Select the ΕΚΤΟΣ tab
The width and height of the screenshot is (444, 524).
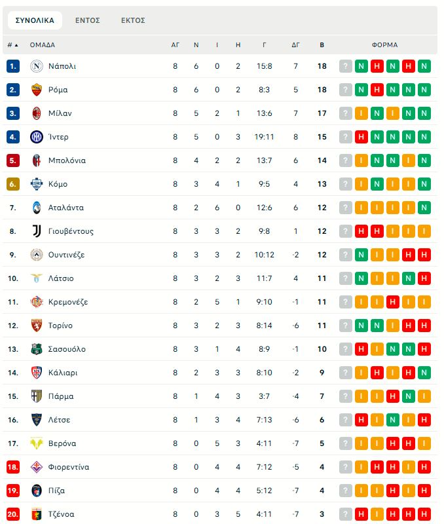(133, 20)
